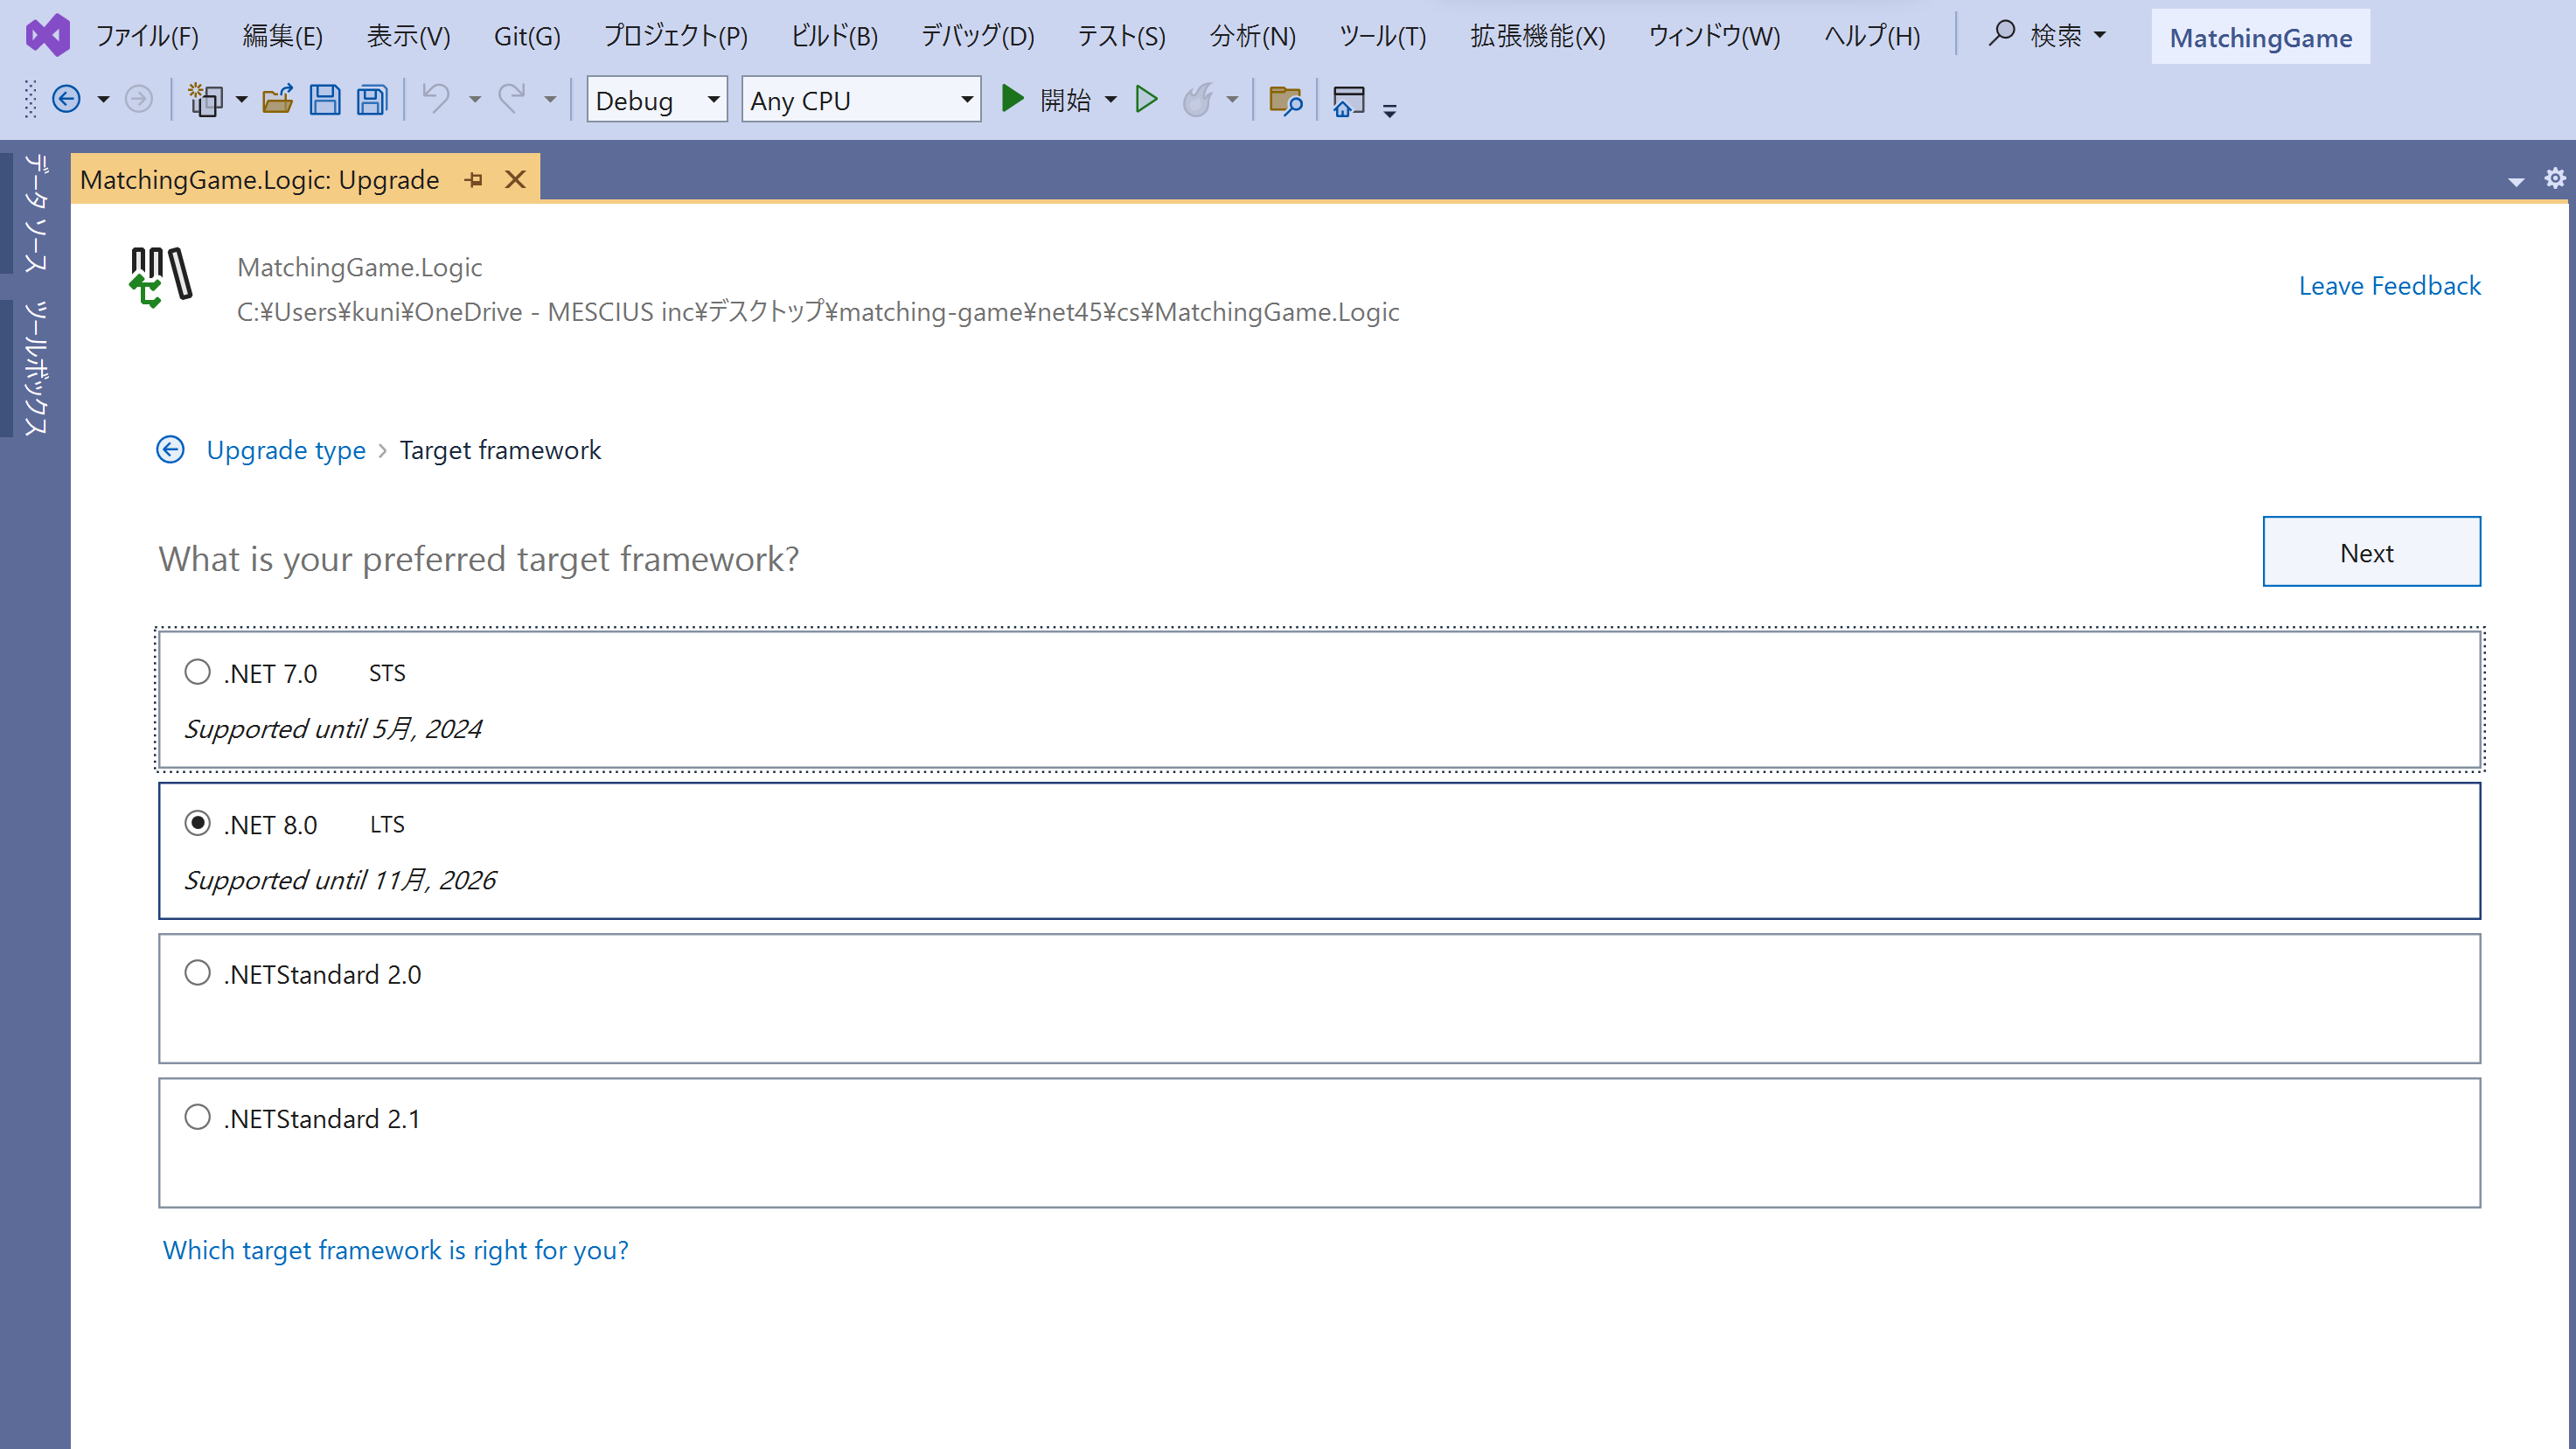The width and height of the screenshot is (2576, 1449).
Task: Click the back circle arrow beside Upgrade type
Action: pyautogui.click(x=171, y=450)
